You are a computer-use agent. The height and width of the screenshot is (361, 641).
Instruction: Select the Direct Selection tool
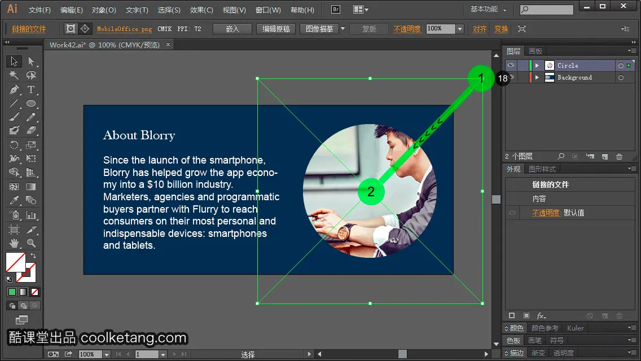point(31,61)
